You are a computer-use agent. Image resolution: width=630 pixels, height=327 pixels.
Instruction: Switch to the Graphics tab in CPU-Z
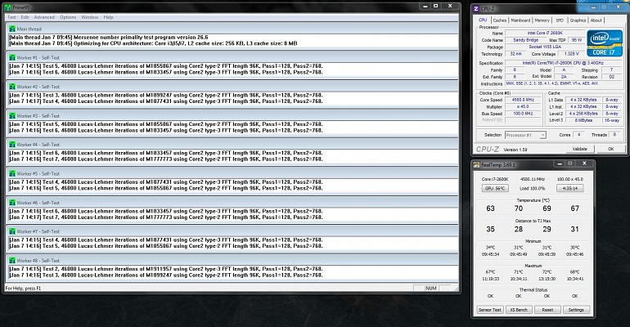tap(578, 20)
